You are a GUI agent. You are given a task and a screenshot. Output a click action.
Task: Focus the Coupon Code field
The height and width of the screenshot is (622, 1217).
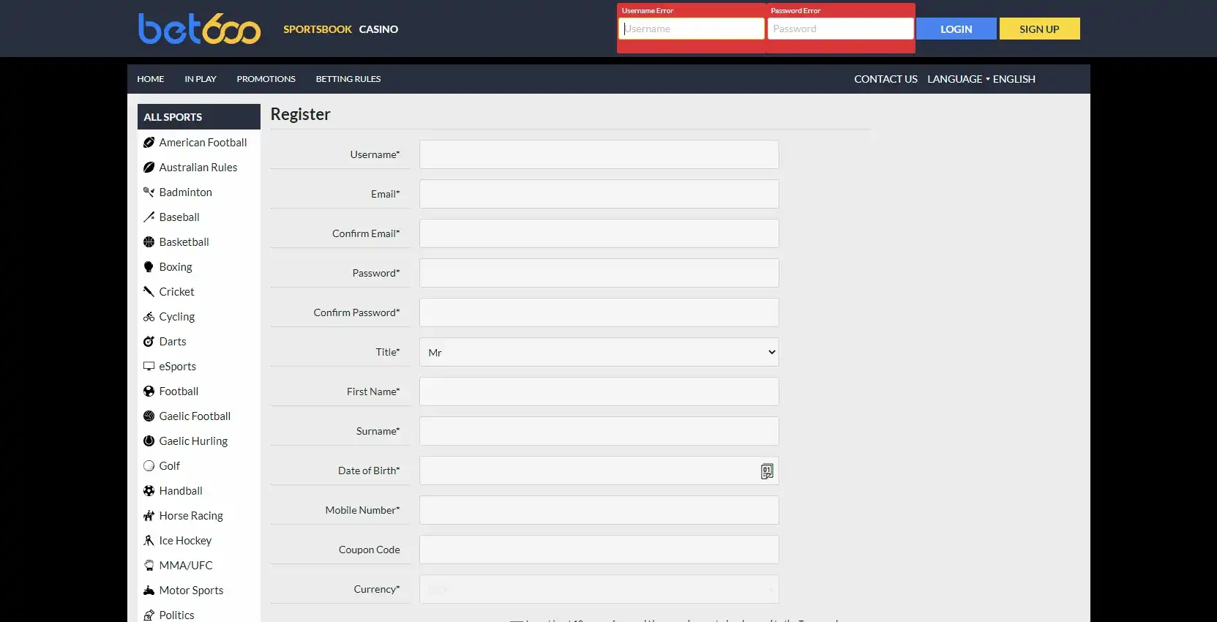tap(599, 550)
